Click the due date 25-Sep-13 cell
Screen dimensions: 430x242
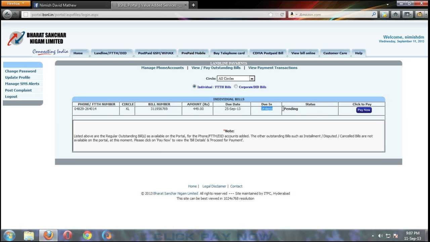click(232, 111)
